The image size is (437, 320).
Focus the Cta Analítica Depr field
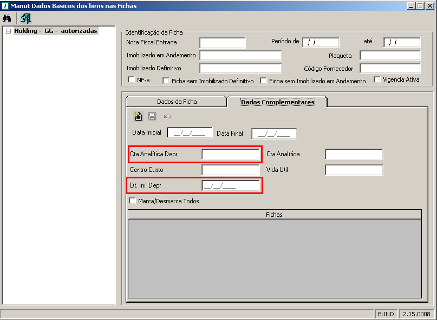[x=230, y=154]
